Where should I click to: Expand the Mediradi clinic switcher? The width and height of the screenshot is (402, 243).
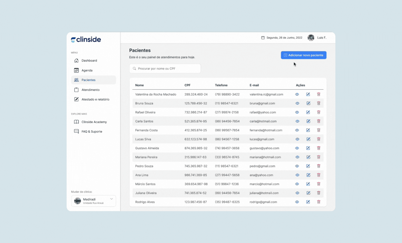(x=93, y=201)
